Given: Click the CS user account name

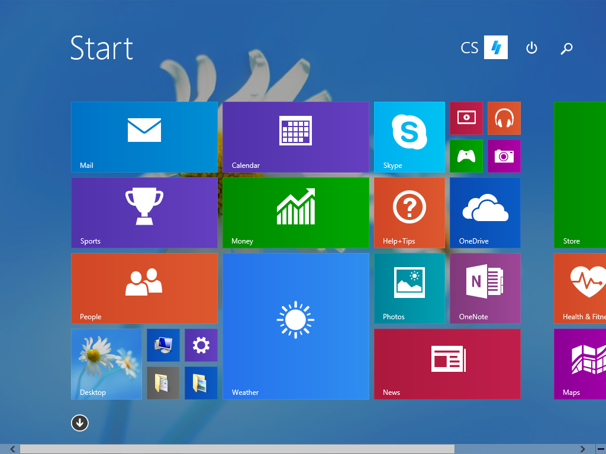Looking at the screenshot, I should [x=468, y=48].
